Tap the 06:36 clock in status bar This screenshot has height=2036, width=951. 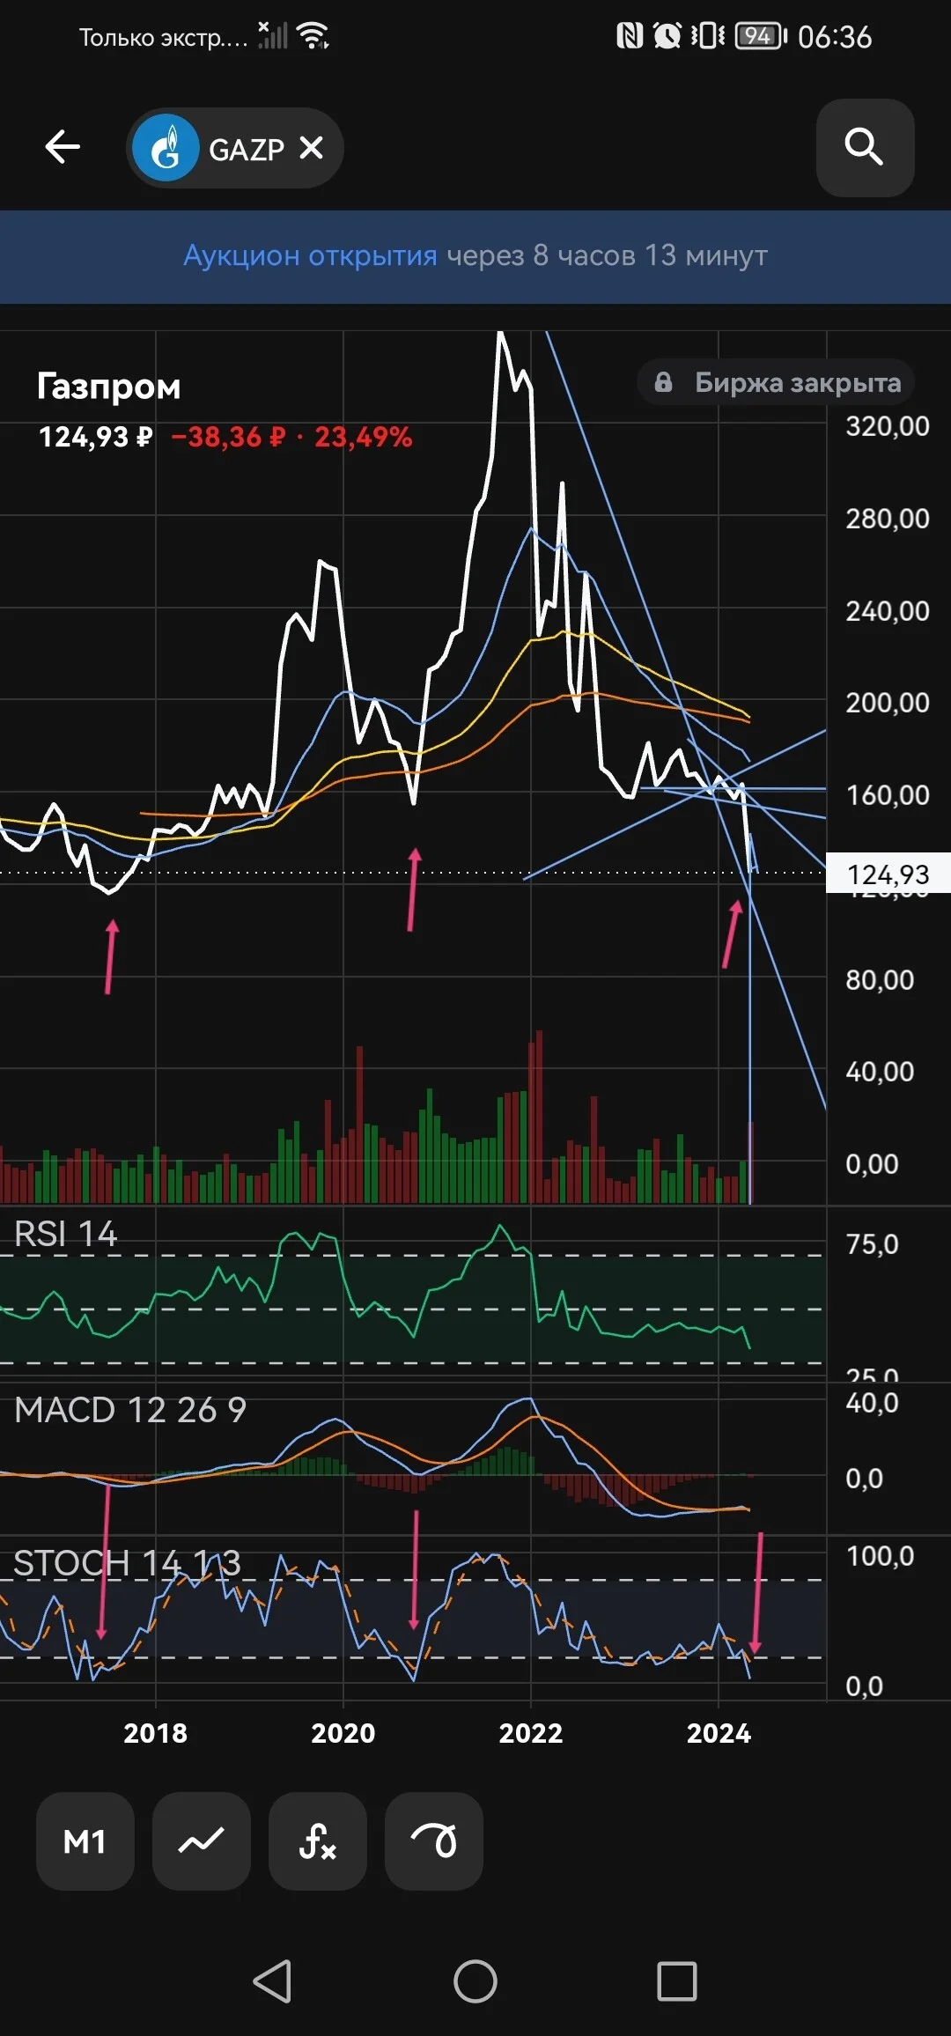click(x=835, y=36)
